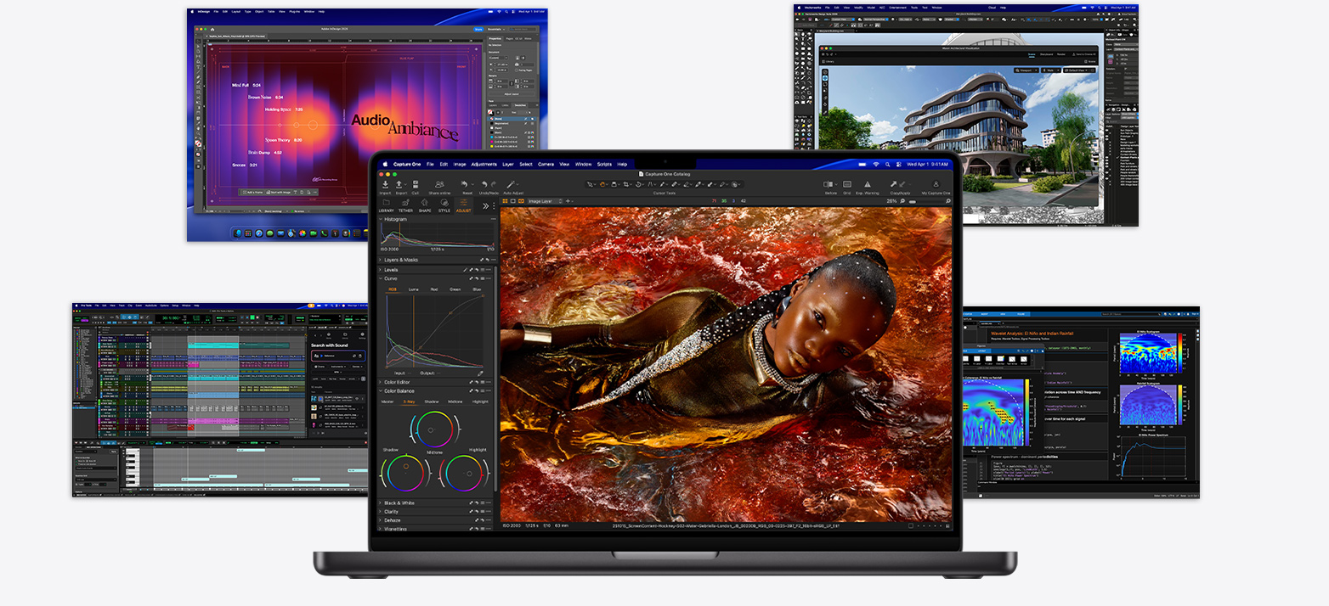This screenshot has height=606, width=1329.
Task: Open the Camera menu in Capture One
Action: tap(546, 164)
